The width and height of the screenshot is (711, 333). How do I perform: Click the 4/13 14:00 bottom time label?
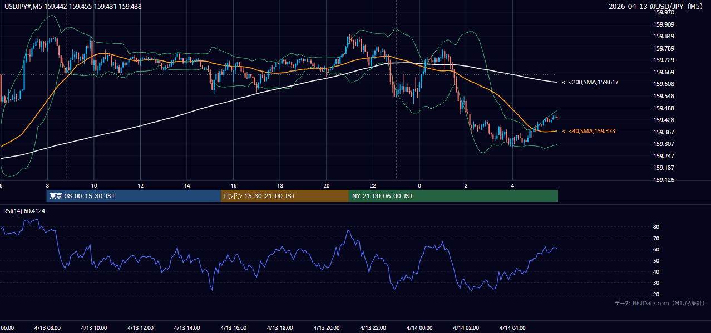187,328
